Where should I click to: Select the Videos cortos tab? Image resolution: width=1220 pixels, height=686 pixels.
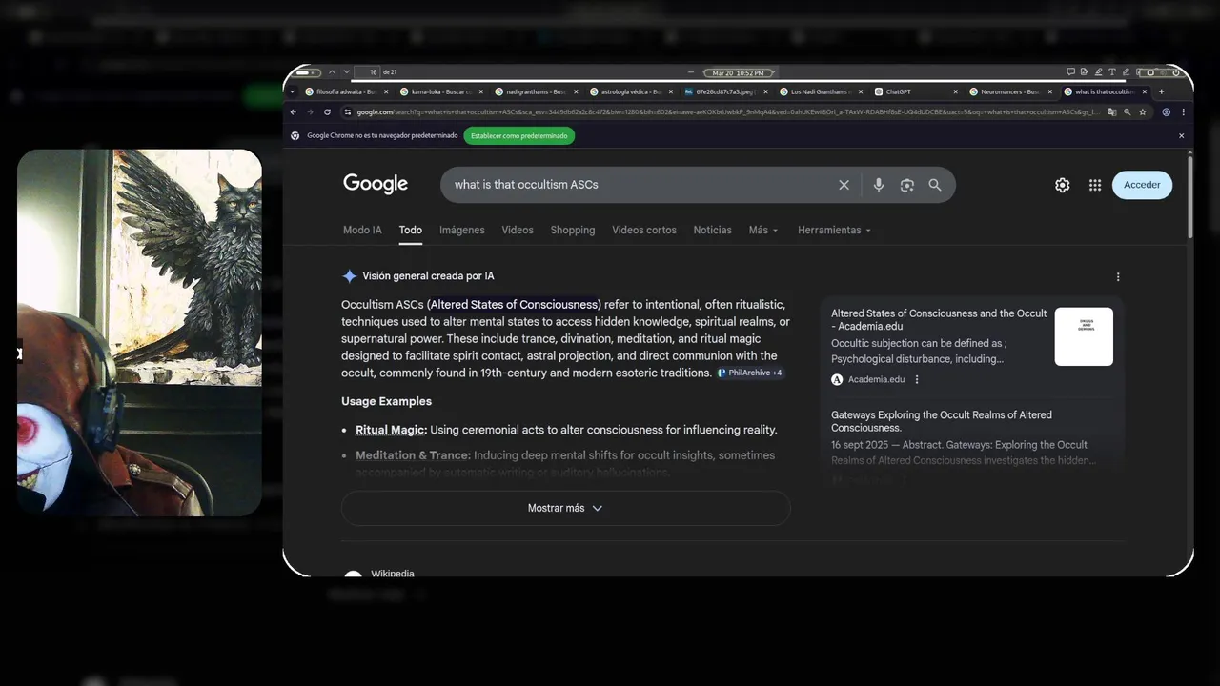[644, 230]
